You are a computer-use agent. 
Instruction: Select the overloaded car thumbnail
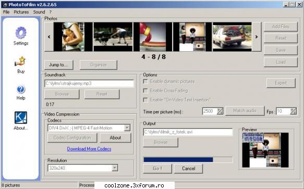point(232,37)
